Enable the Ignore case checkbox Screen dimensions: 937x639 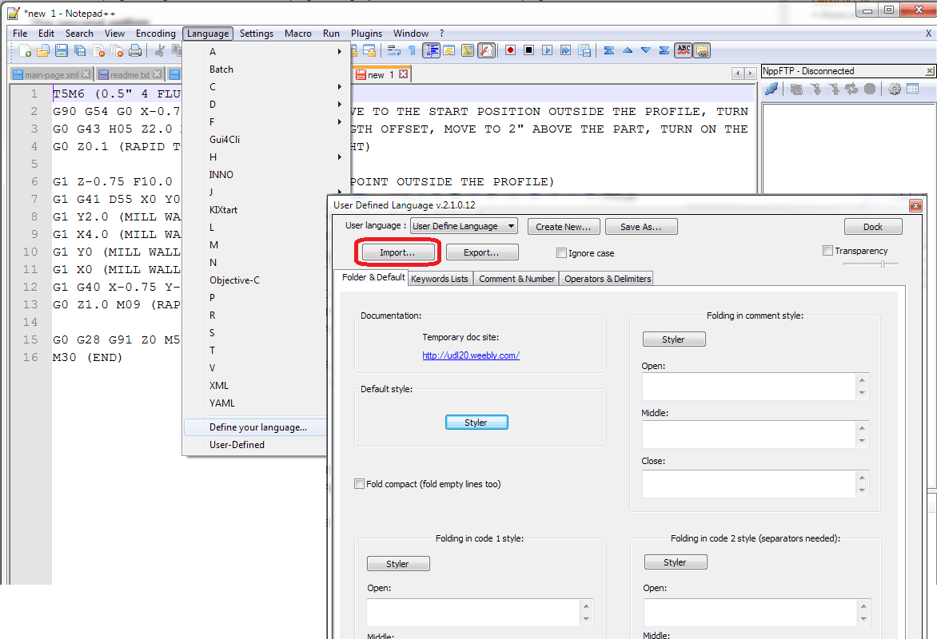tap(562, 252)
